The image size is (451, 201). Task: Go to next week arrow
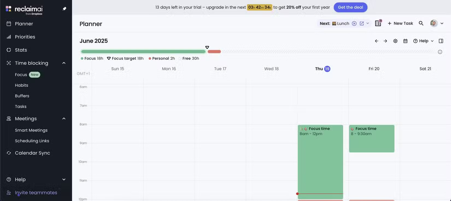pos(385,41)
